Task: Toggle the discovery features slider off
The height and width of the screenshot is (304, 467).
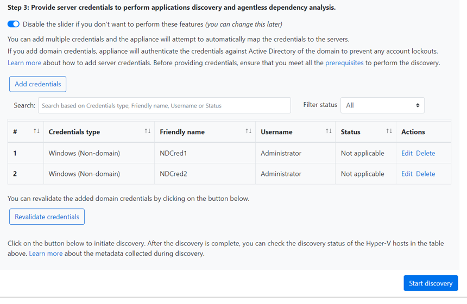Action: [14, 24]
